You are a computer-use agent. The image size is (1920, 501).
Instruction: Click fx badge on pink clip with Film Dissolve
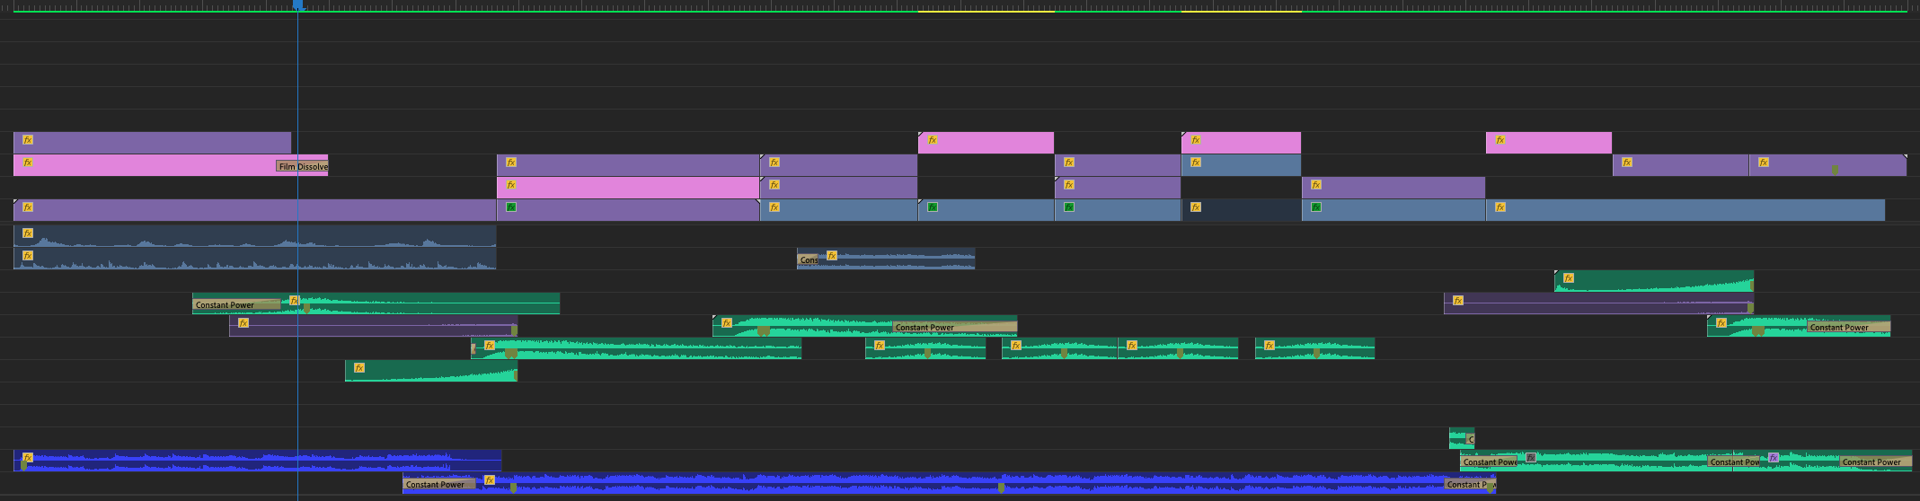[28, 163]
